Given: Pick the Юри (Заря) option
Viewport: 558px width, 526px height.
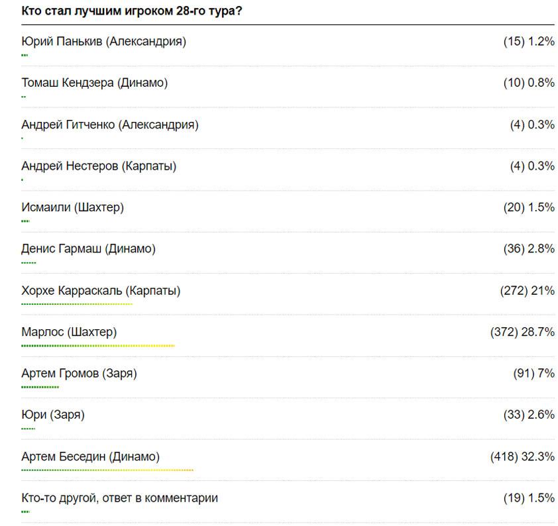Looking at the screenshot, I should [x=53, y=415].
